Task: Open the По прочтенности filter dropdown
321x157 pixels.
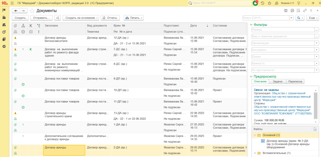Action: click(317, 70)
